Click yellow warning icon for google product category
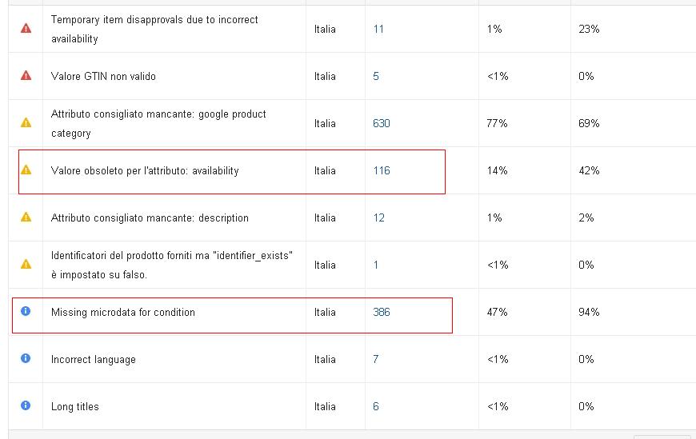 click(26, 122)
